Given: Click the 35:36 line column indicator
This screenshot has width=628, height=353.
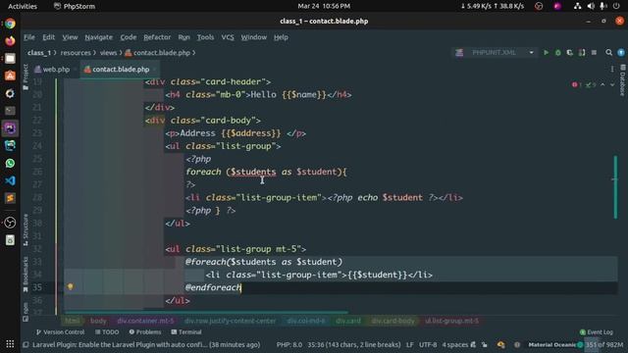Looking at the screenshot, I should 354,344.
